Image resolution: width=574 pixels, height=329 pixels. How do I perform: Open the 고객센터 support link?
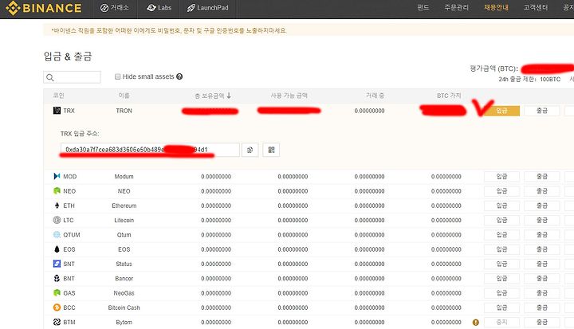[x=536, y=7]
